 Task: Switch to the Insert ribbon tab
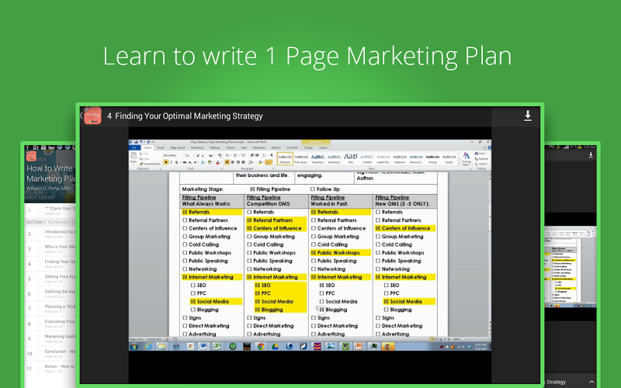pos(161,147)
